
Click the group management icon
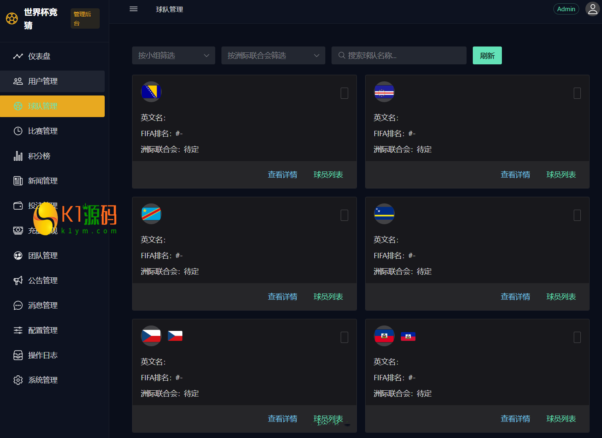18,256
